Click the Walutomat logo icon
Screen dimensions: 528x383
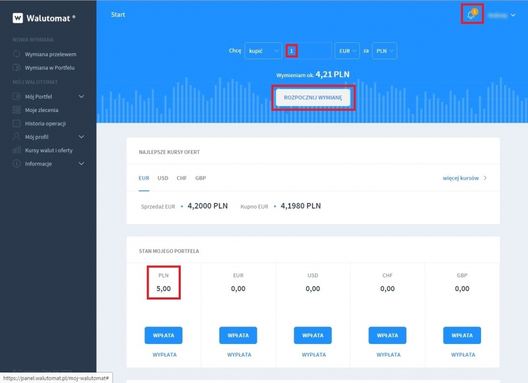tap(18, 18)
